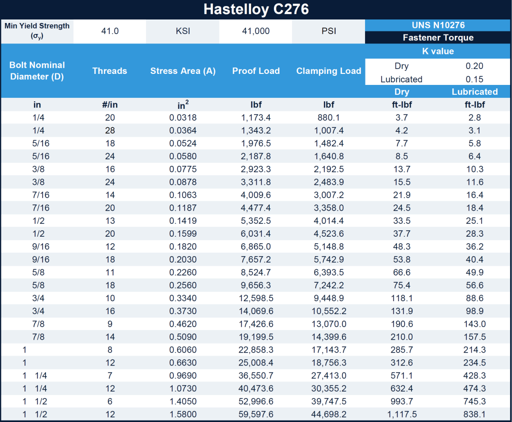Click stress area "1.0730"
The height and width of the screenshot is (422, 512).
(183, 389)
